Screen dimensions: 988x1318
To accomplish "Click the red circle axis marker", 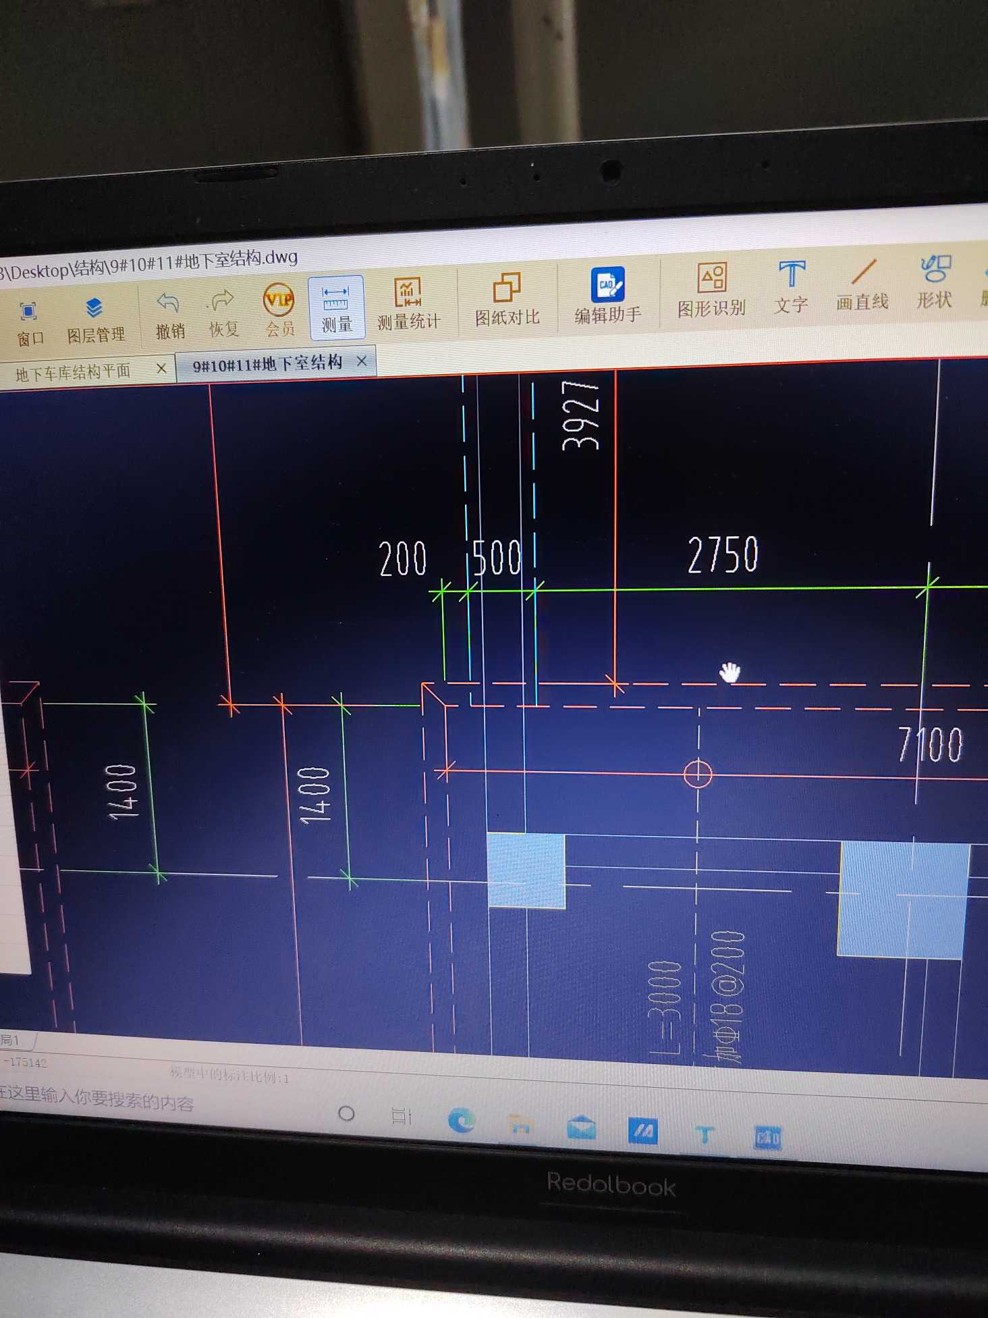I will [x=698, y=774].
